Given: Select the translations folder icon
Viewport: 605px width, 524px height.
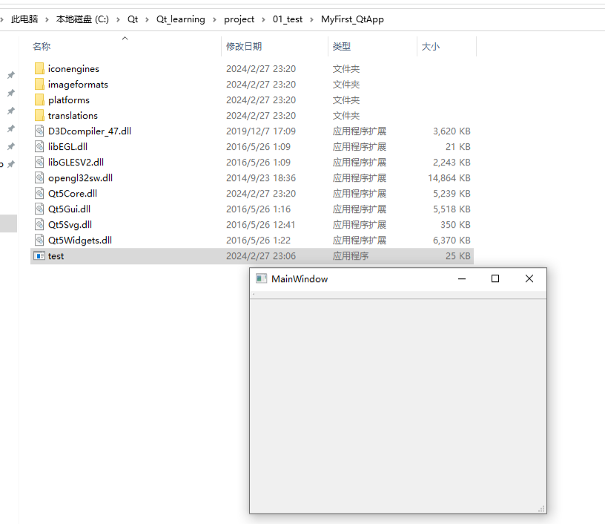Looking at the screenshot, I should click(39, 116).
